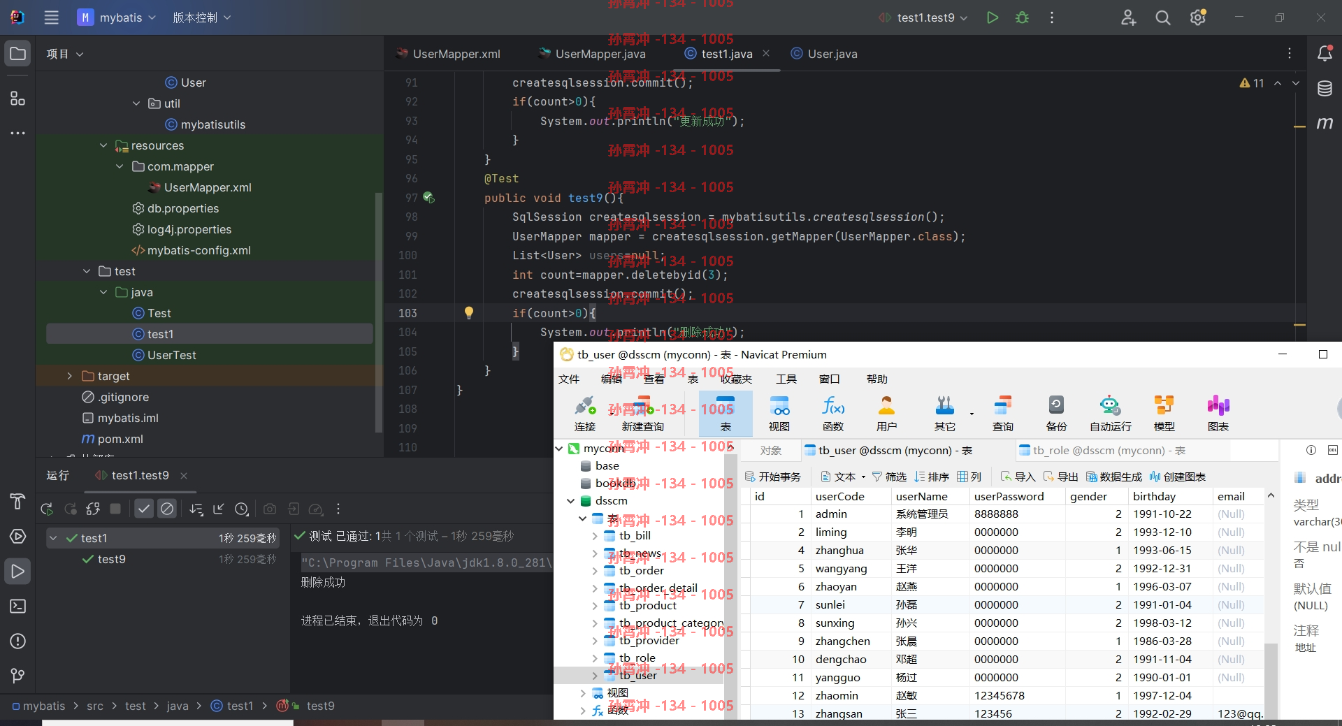Click 导出 export button in Navicat
This screenshot has width=1342, height=726.
pyautogui.click(x=1061, y=477)
